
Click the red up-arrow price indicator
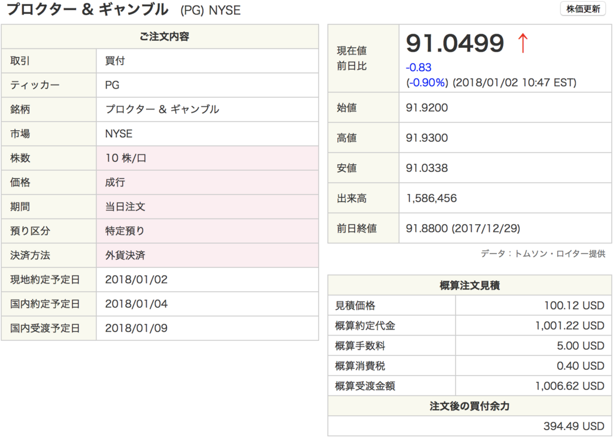click(523, 43)
